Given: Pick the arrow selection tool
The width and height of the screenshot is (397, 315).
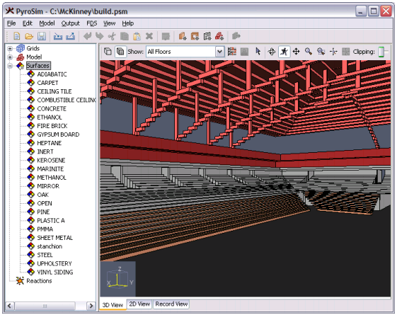Looking at the screenshot, I should click(x=258, y=52).
